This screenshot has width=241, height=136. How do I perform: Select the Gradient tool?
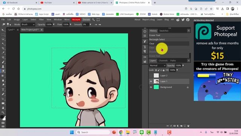(3, 76)
